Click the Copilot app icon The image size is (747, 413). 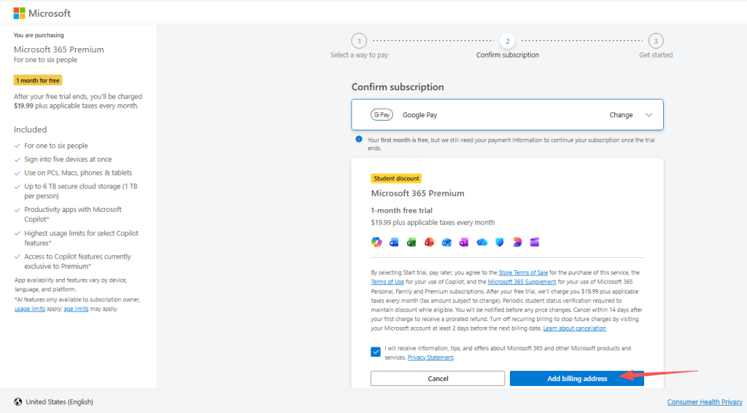[376, 242]
